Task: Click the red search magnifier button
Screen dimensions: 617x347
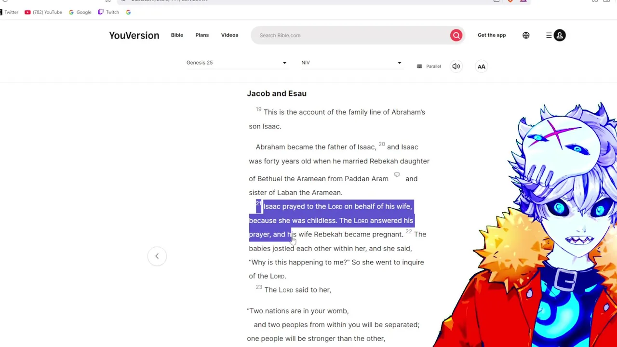Action: click(x=456, y=35)
